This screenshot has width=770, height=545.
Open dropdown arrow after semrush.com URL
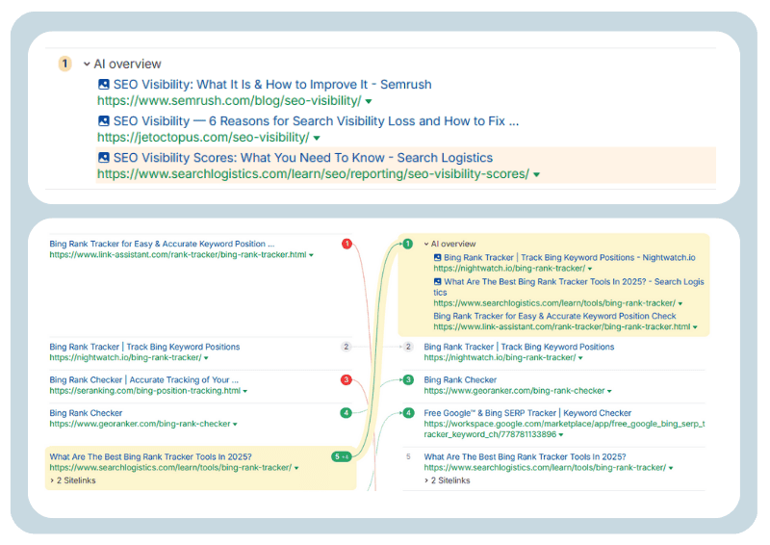point(369,102)
